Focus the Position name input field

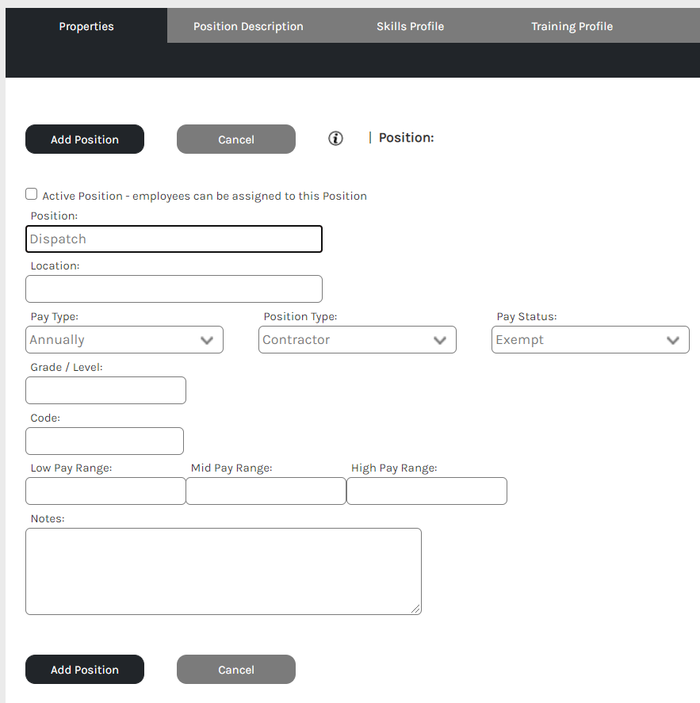click(x=174, y=239)
